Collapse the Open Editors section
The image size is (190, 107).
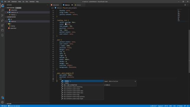point(6,8)
